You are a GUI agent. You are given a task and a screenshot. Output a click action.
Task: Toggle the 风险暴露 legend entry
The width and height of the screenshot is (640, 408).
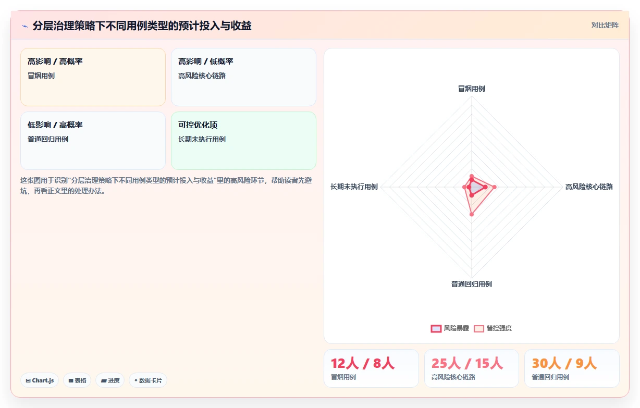450,328
